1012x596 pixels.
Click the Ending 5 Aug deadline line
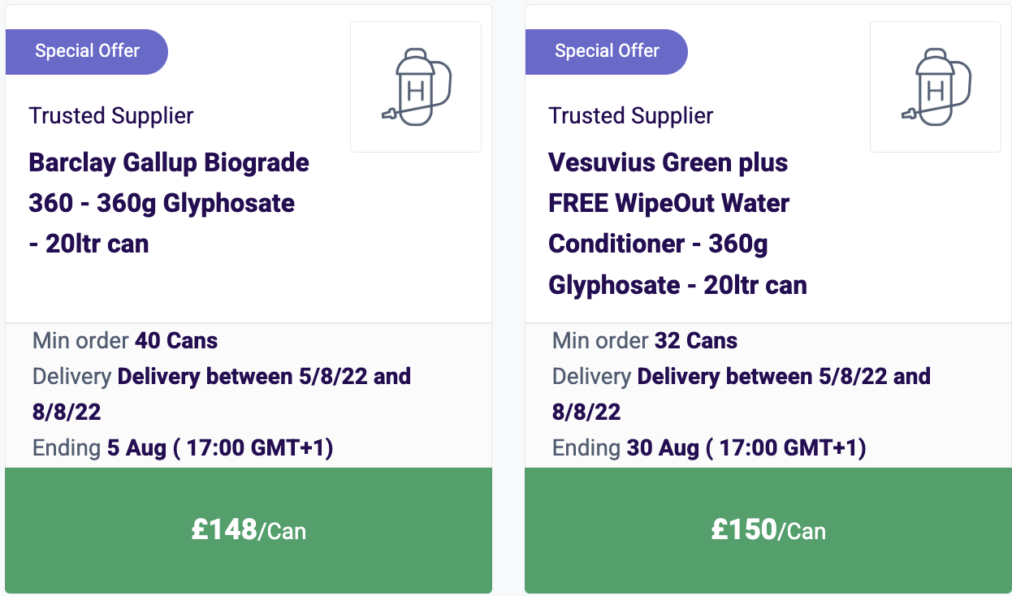click(x=183, y=447)
